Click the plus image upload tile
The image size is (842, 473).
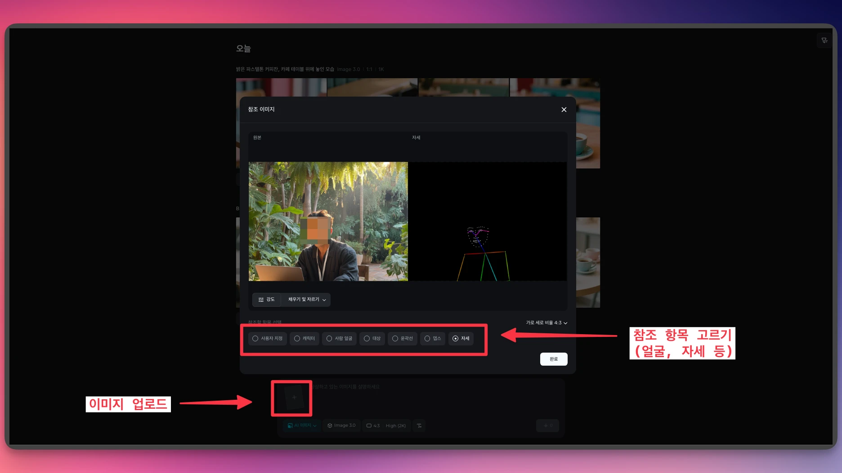coord(294,398)
